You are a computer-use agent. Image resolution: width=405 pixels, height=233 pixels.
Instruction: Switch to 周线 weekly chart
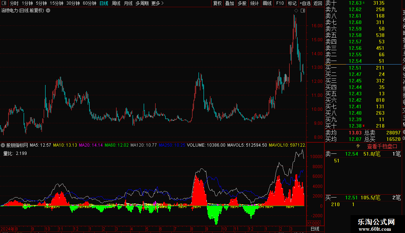pyautogui.click(x=116, y=3)
